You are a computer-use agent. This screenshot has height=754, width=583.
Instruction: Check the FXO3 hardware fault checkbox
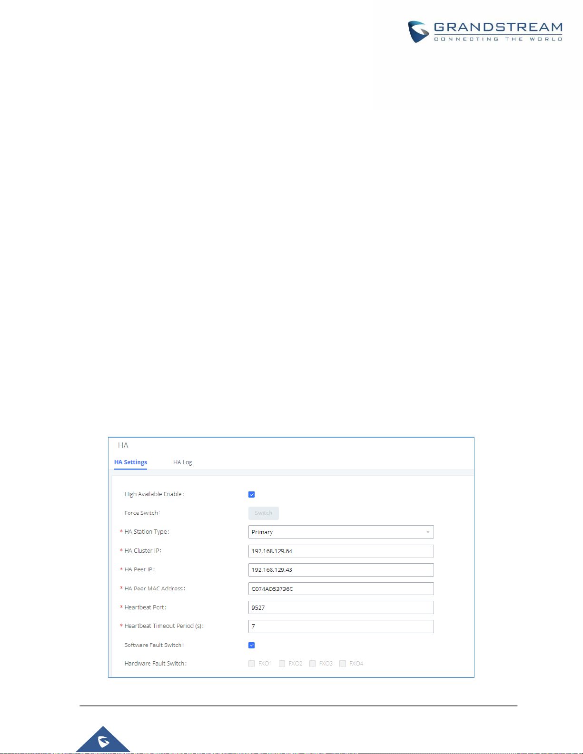coord(313,664)
